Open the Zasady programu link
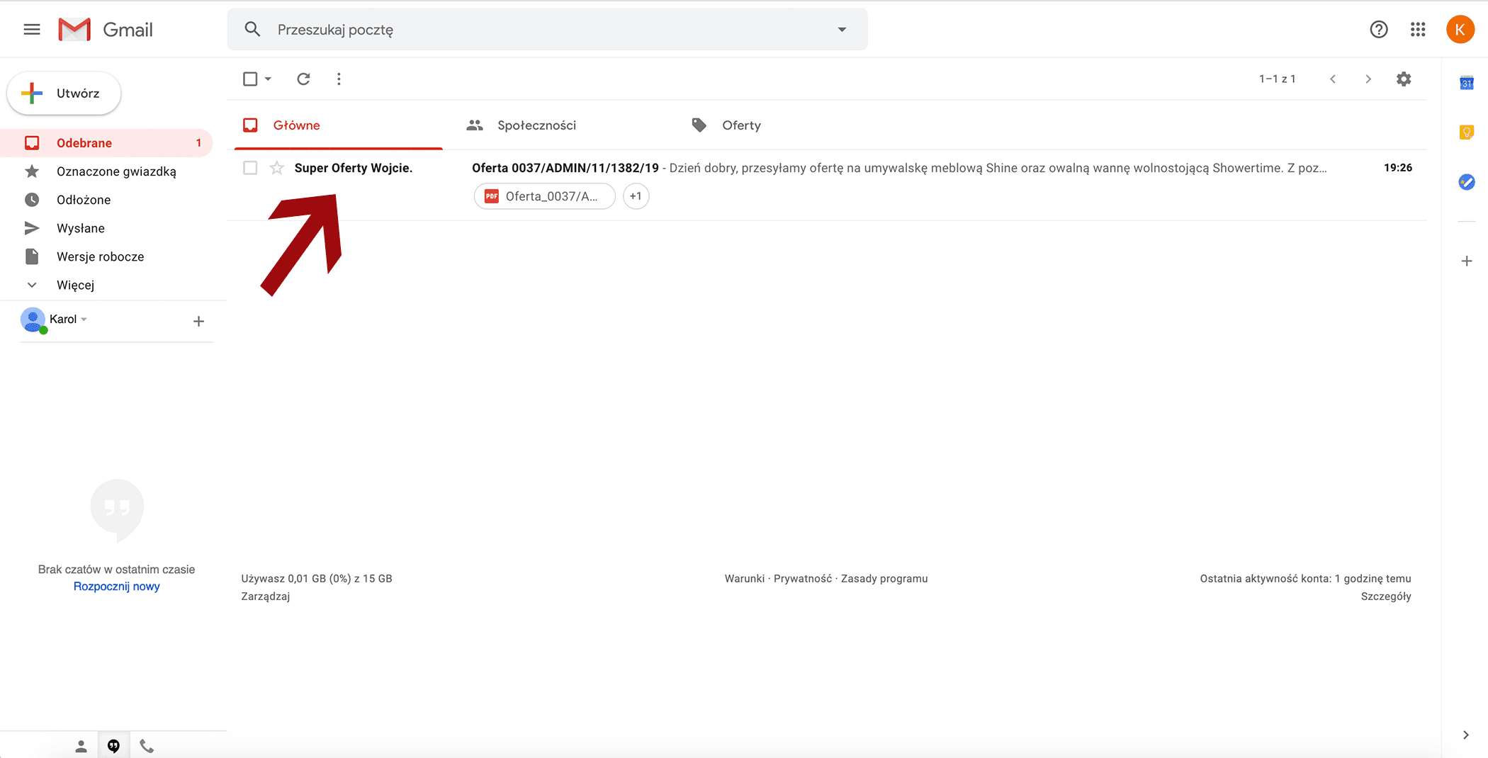Viewport: 1488px width, 758px height. 884,579
